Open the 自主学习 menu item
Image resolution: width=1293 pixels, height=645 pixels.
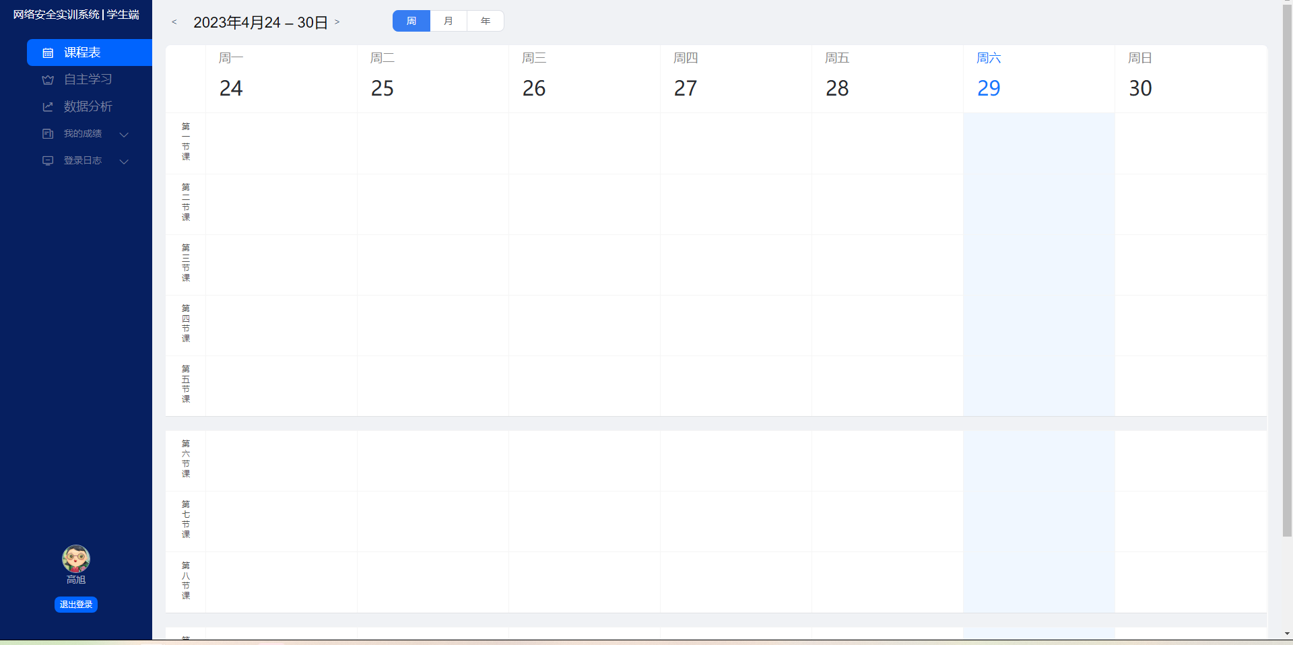coord(90,79)
